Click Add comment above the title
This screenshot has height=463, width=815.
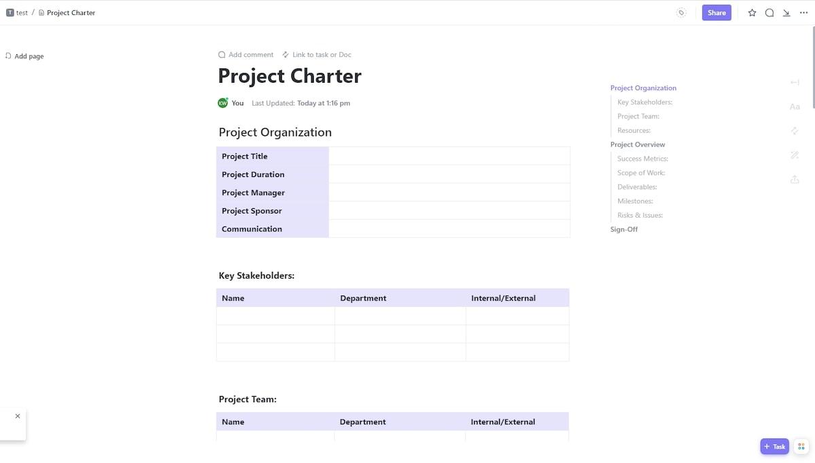(246, 55)
